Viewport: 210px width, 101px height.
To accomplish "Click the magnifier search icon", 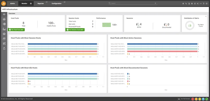I will [x=109, y=3].
